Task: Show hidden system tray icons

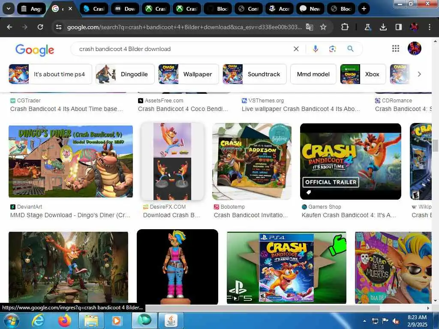Action: pos(364,321)
